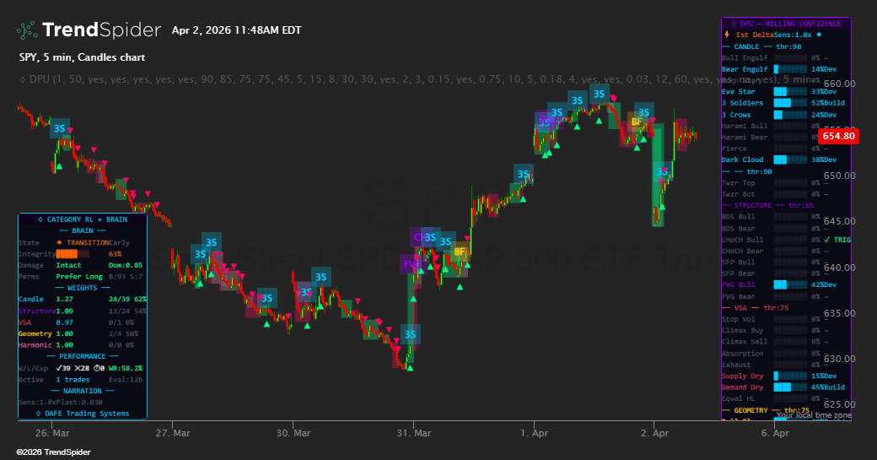This screenshot has width=877, height=460.
Task: Click the Integrity 63% value
Action: pos(116,254)
